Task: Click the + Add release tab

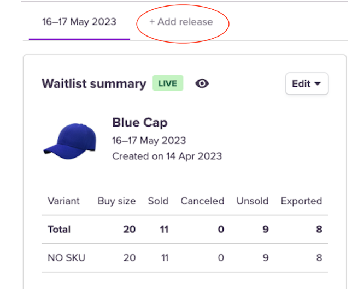Action: coord(181,22)
